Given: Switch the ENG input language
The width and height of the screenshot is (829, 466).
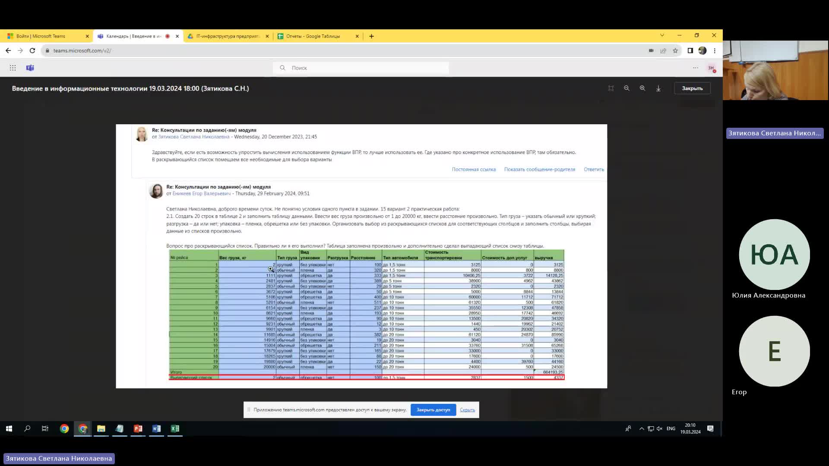Looking at the screenshot, I should [x=671, y=428].
